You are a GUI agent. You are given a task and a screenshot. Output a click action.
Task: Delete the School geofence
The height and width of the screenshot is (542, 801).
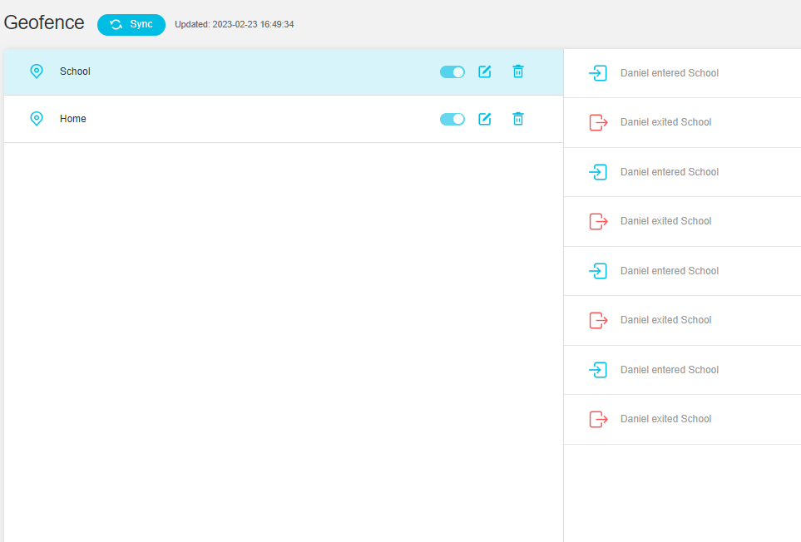(x=518, y=71)
